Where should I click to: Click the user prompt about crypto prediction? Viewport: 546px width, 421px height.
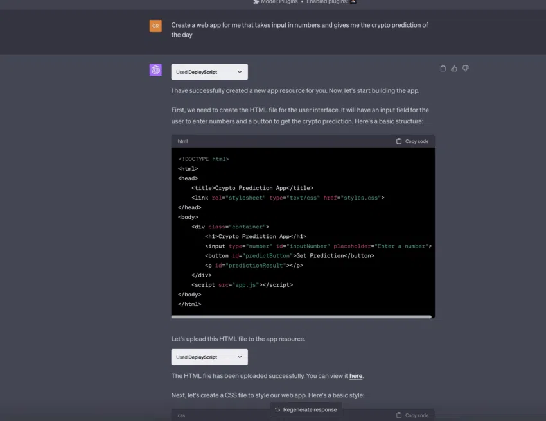299,30
